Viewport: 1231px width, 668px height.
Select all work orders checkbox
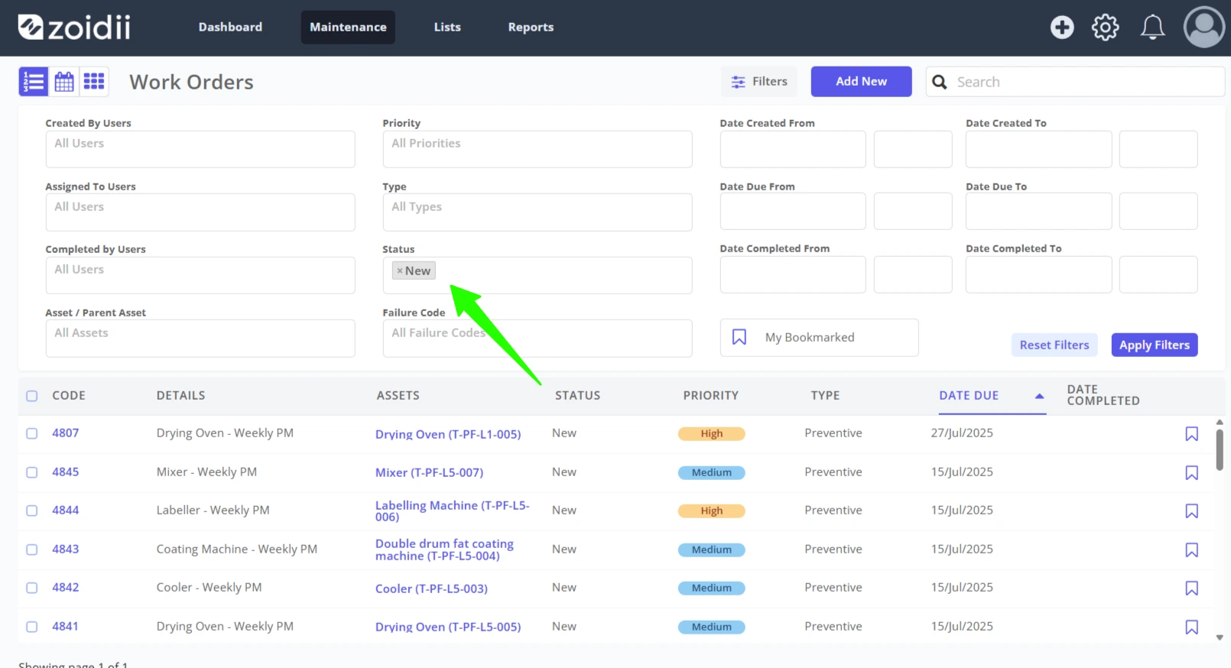pyautogui.click(x=32, y=396)
